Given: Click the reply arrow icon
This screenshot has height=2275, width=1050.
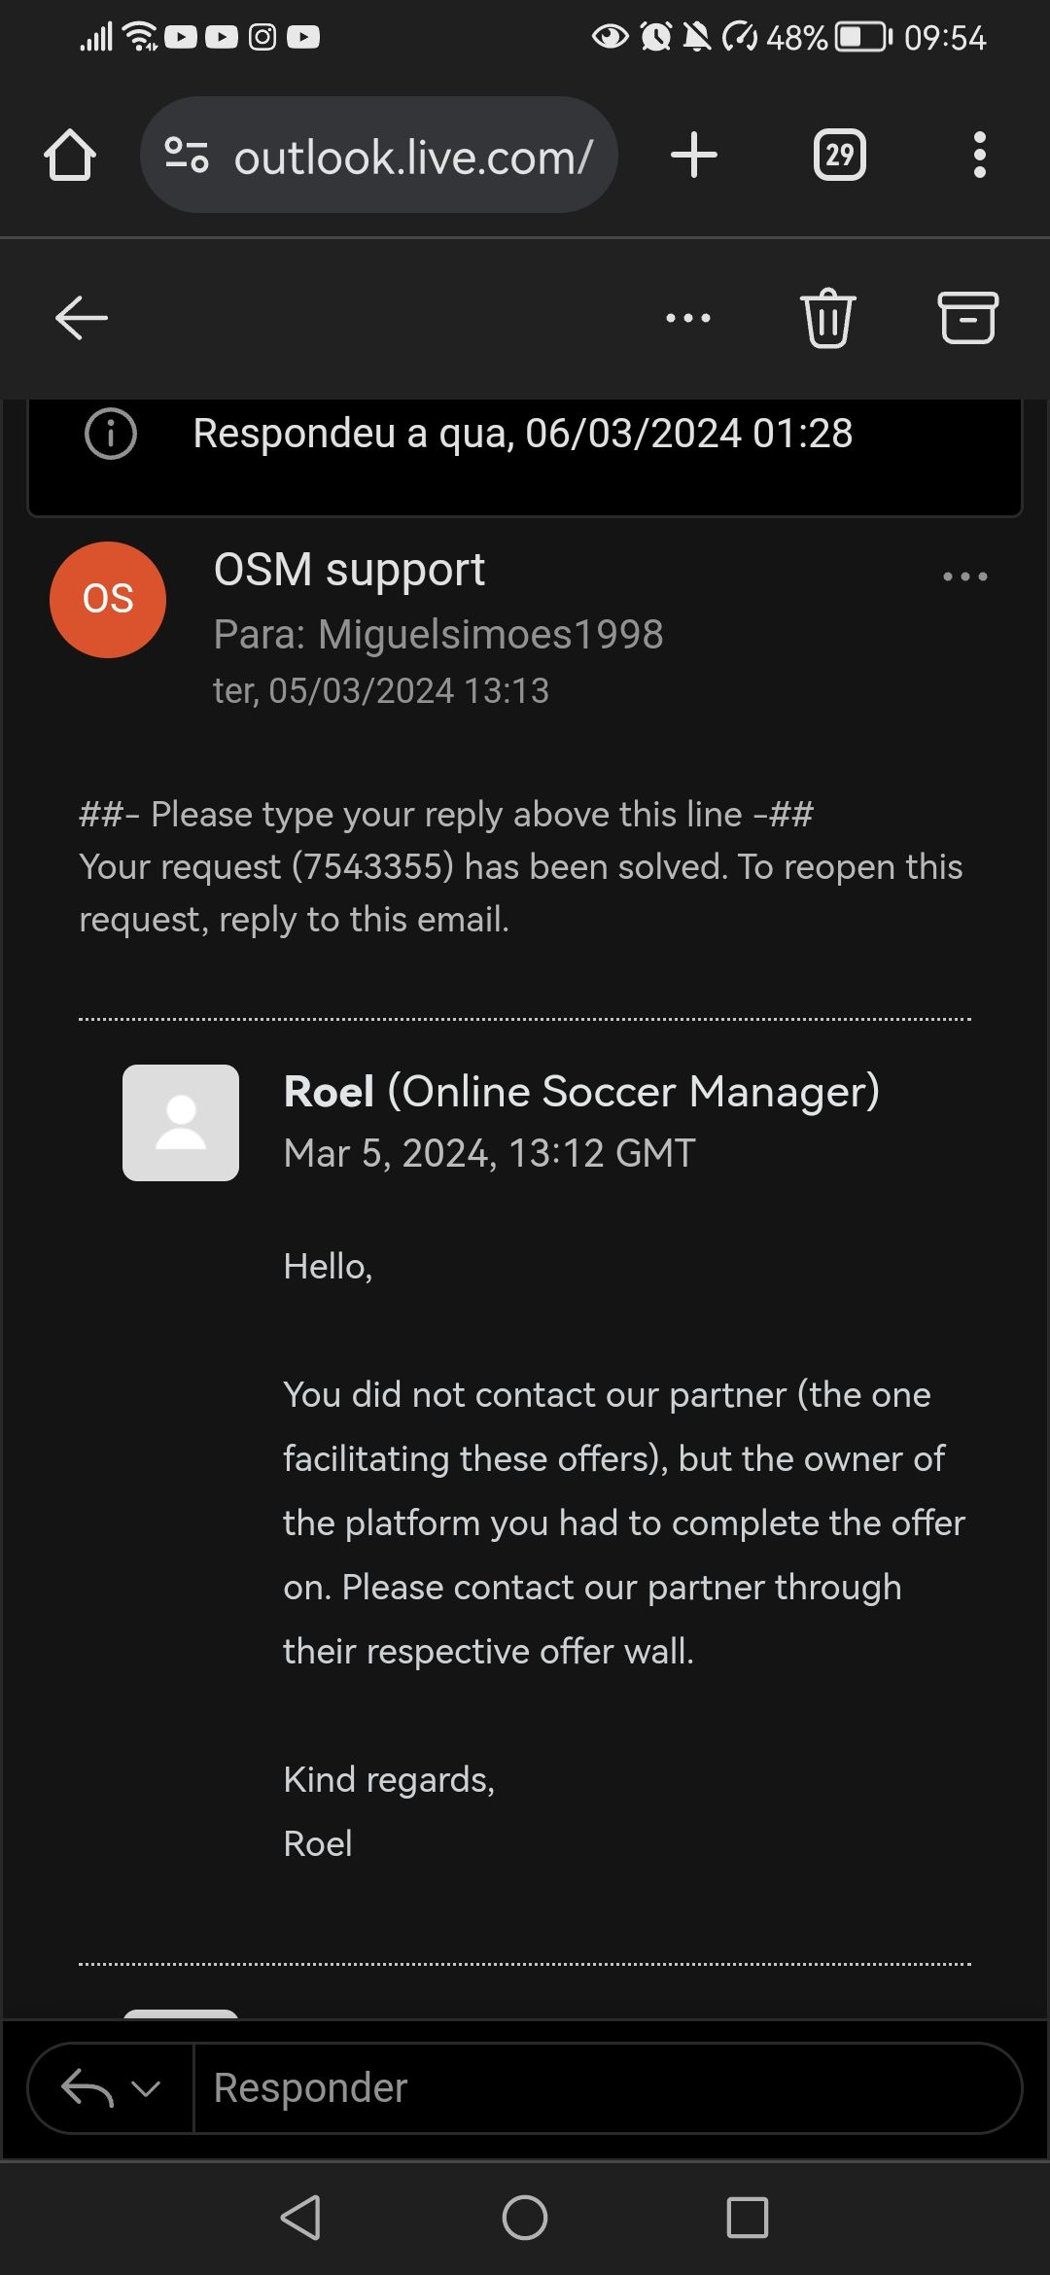Looking at the screenshot, I should coord(87,2088).
